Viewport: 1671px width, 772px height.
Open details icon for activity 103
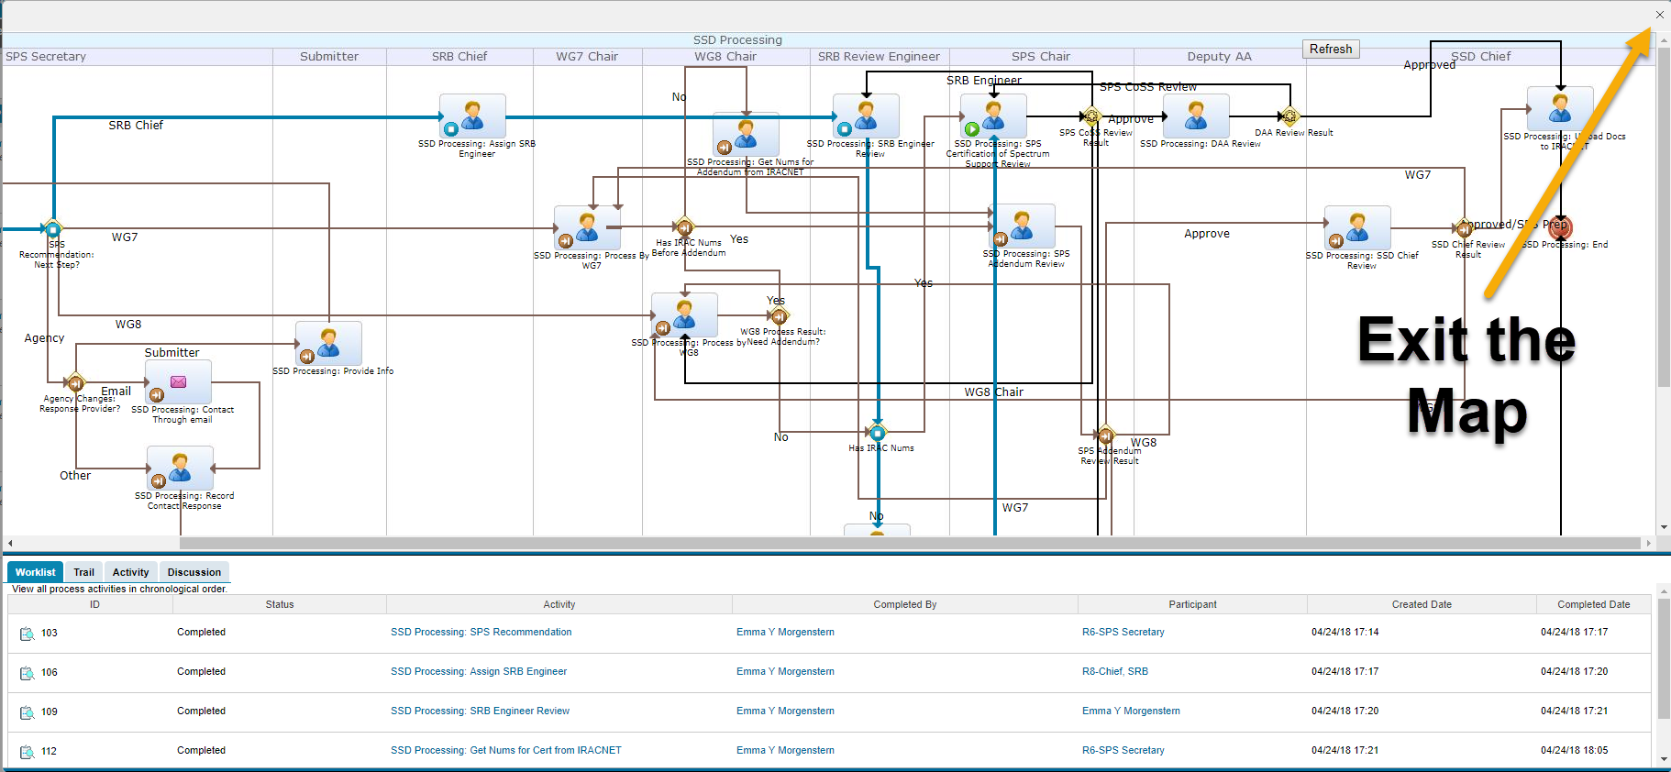(x=28, y=634)
